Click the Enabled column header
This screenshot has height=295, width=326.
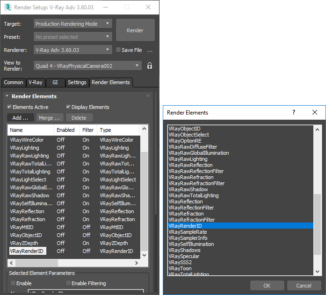67,130
